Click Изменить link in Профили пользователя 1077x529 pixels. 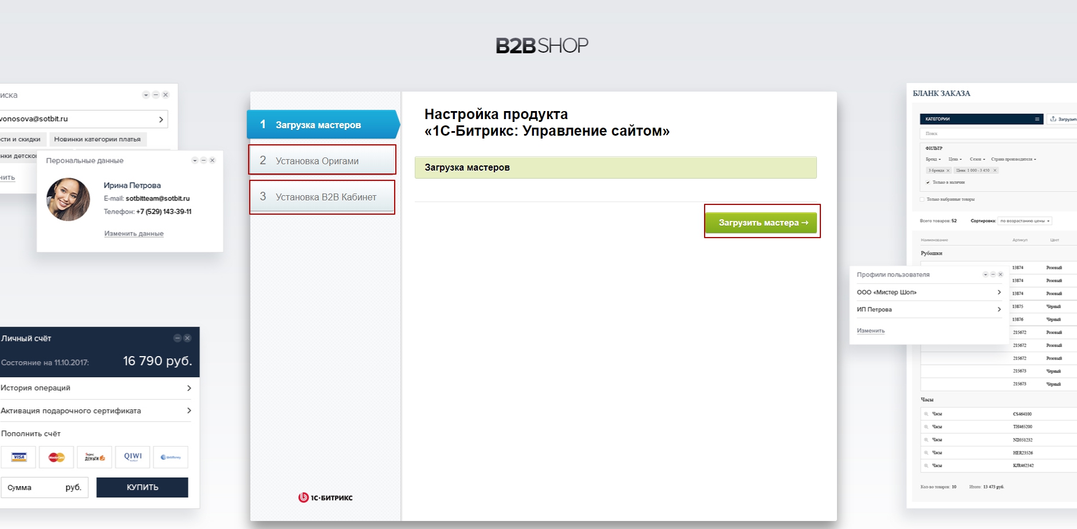(x=871, y=331)
